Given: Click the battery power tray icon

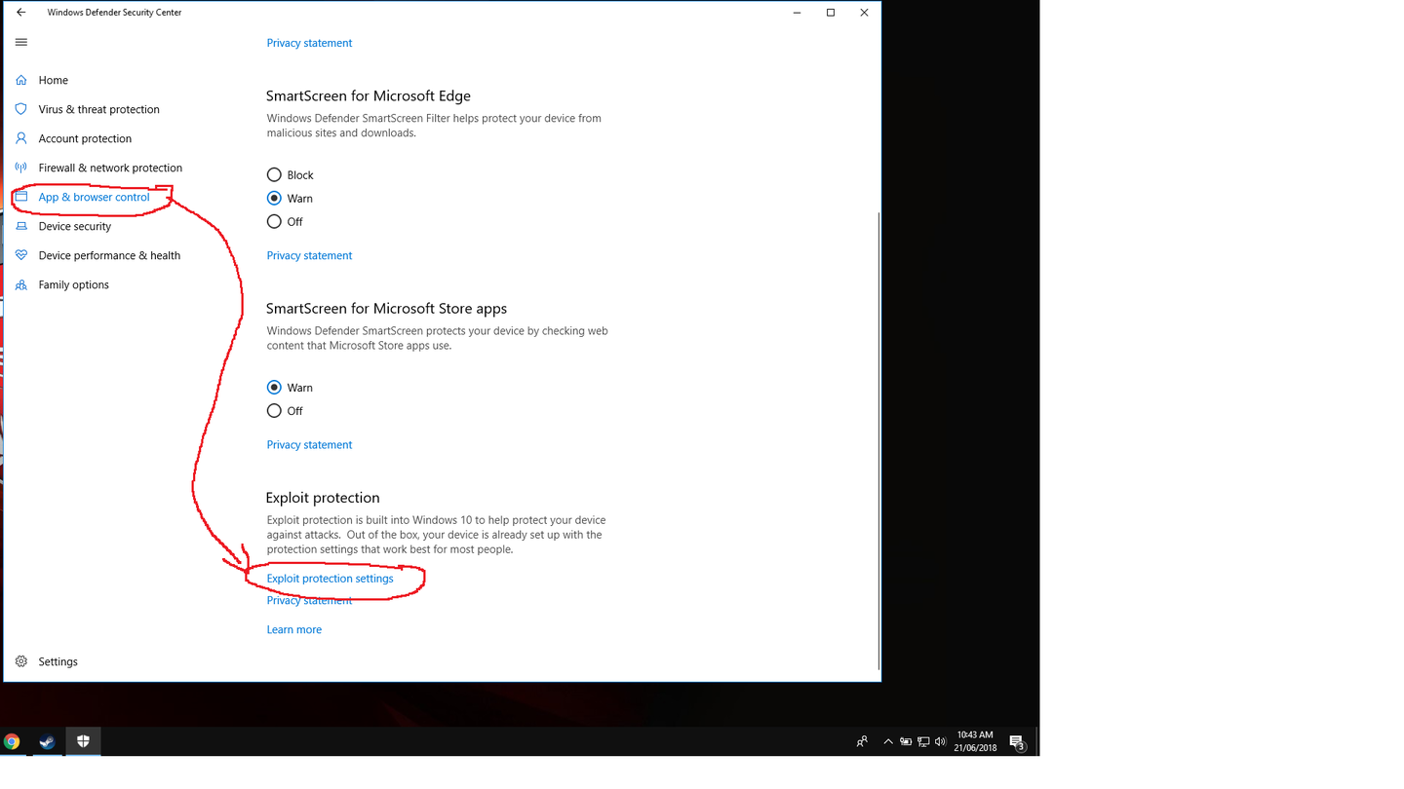Looking at the screenshot, I should 906,741.
